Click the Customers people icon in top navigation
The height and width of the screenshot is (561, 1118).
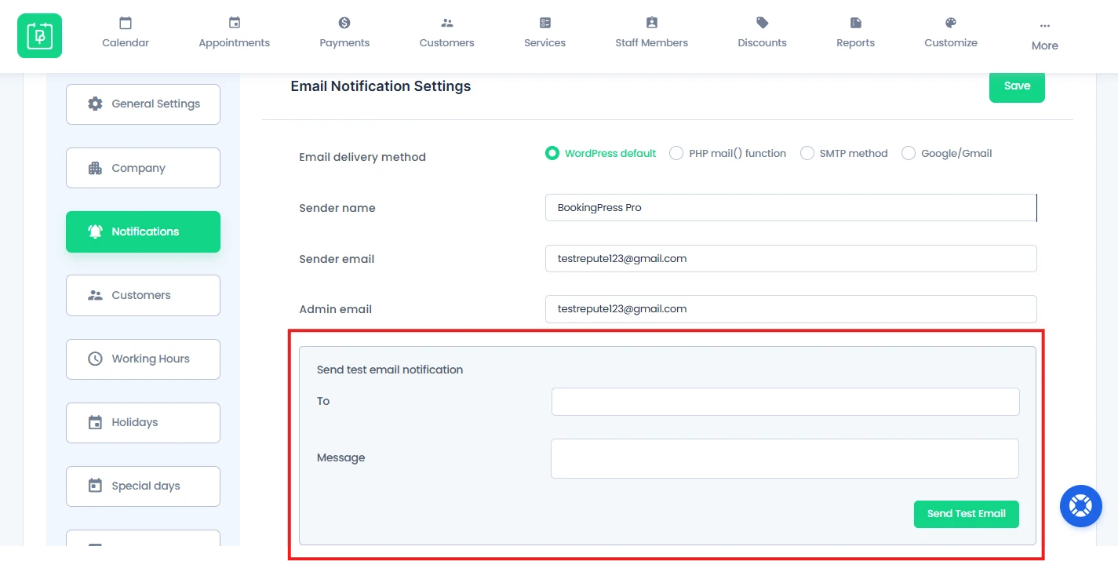coord(447,23)
